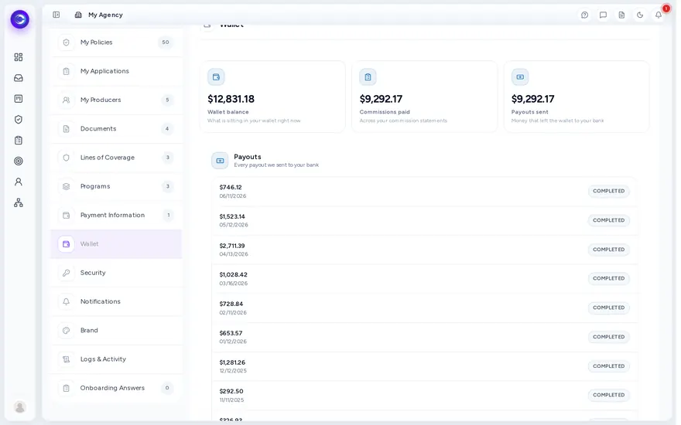Open the target icon in left rail
681x425 pixels.
[x=19, y=161]
